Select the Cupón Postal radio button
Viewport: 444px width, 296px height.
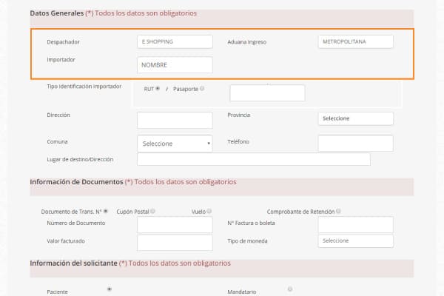coord(152,211)
